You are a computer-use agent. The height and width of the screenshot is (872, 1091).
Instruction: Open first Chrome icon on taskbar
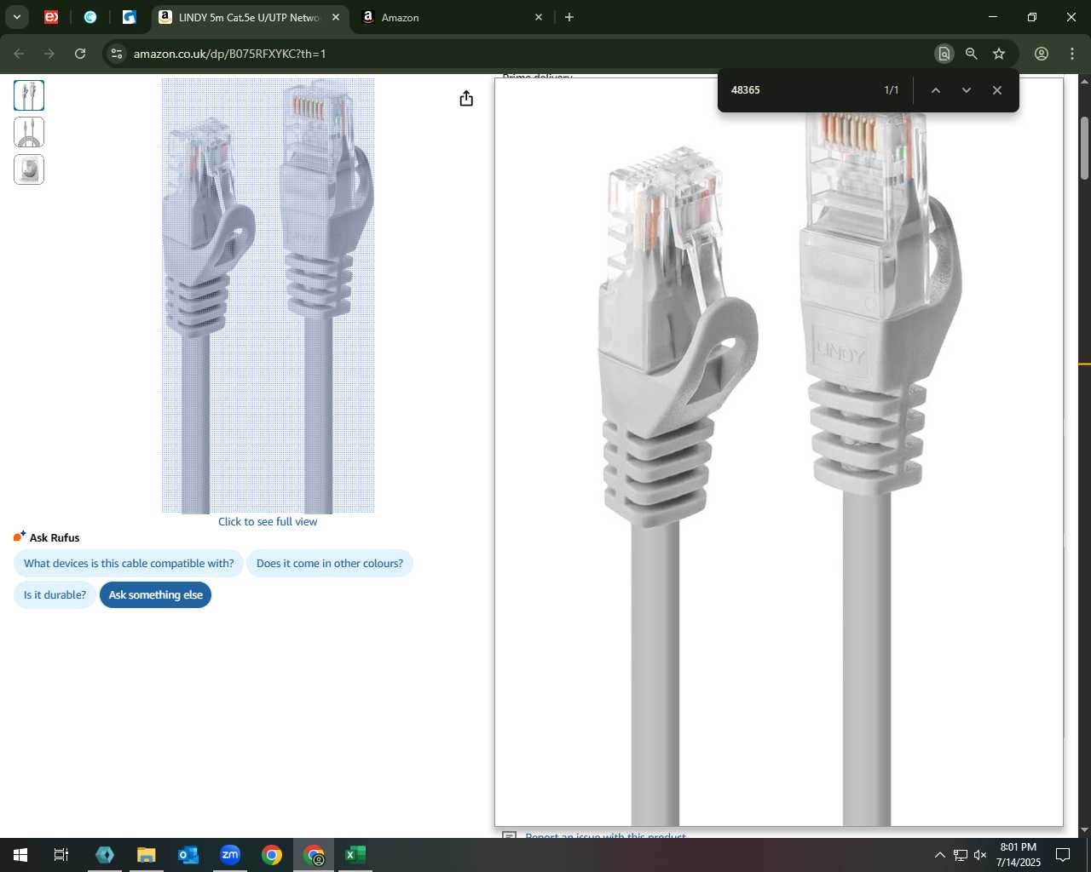[272, 855]
